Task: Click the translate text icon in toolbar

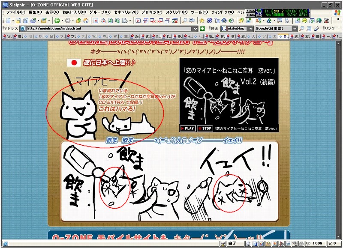Action: click(259, 21)
